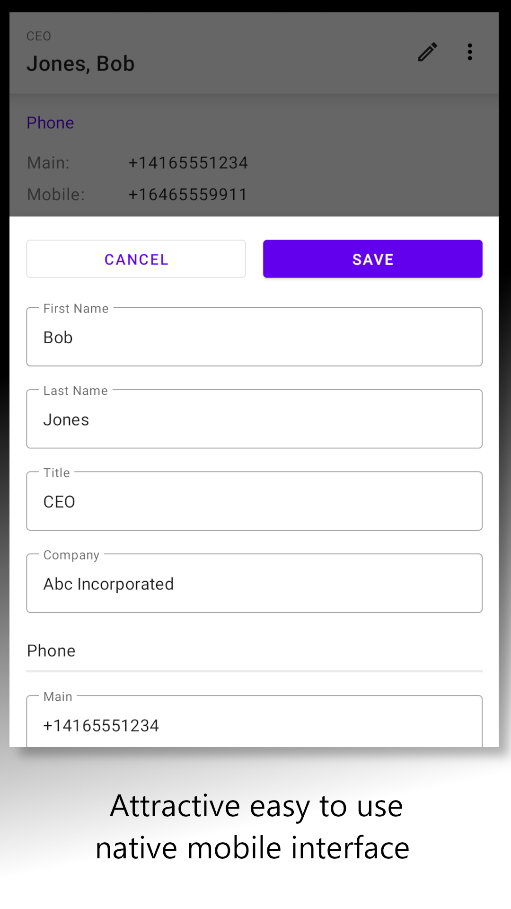Click the Last Name field containing Jones
This screenshot has height=909, width=511.
(x=254, y=419)
